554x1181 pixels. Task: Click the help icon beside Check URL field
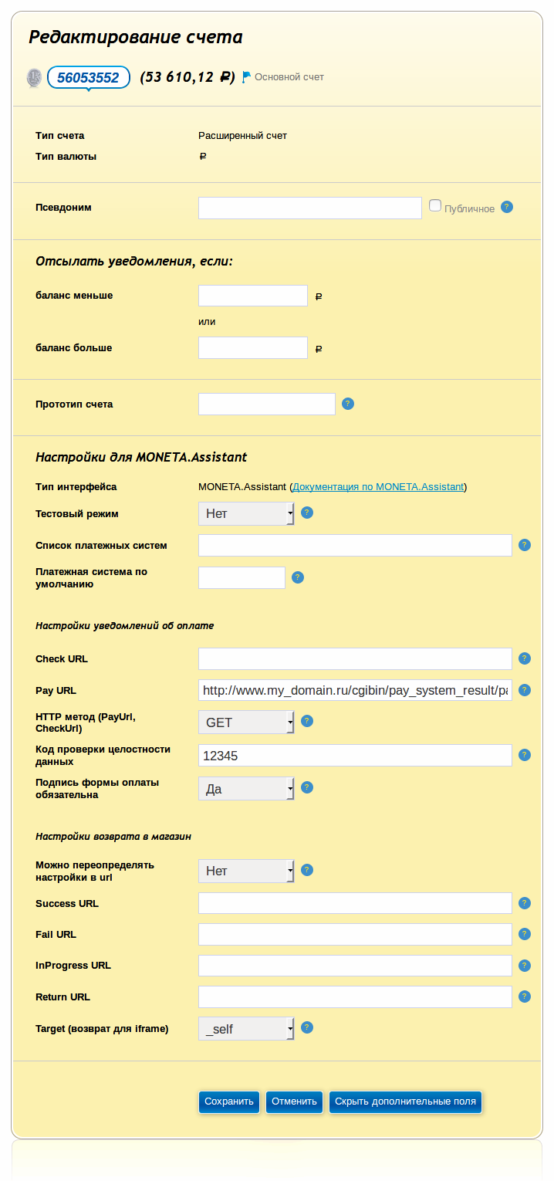[525, 658]
